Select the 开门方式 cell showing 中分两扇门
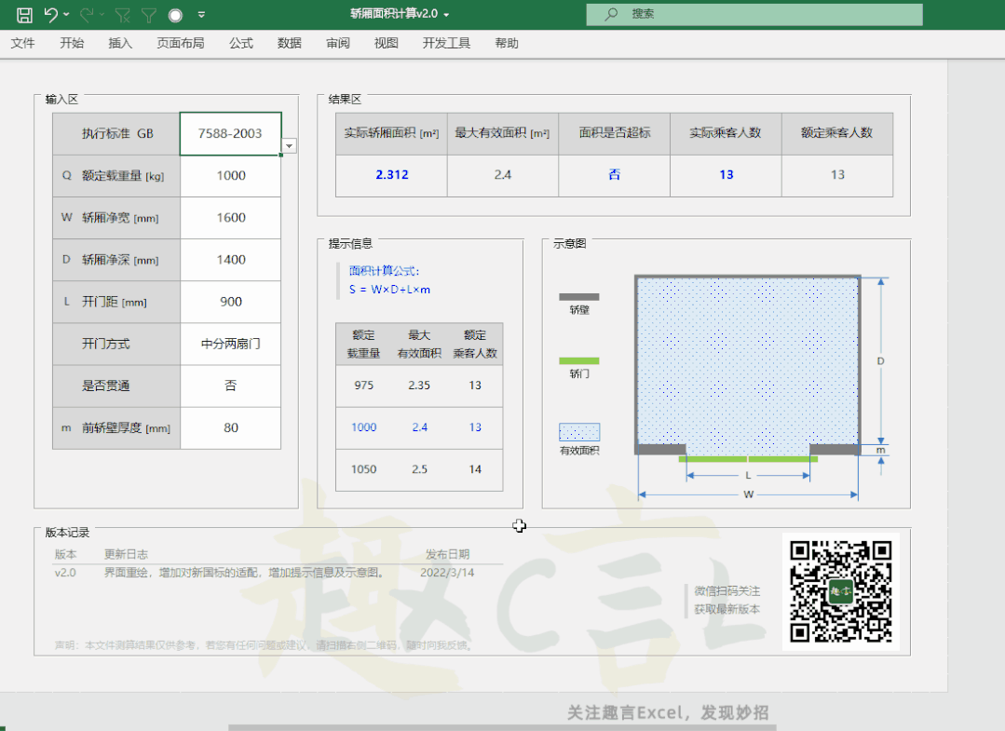This screenshot has width=1005, height=731. pos(231,344)
